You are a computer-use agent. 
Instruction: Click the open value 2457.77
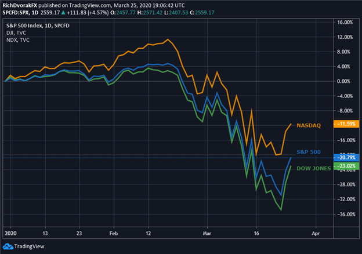pos(126,12)
